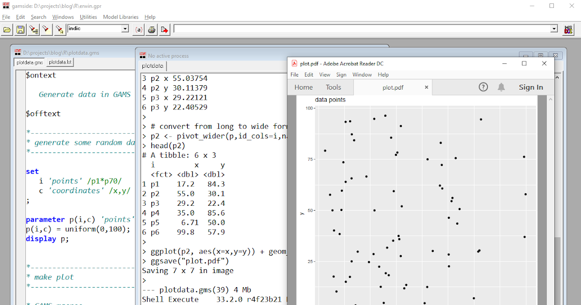581x305 pixels.
Task: Switch to the plotdata.lst tab
Action: [x=60, y=62]
